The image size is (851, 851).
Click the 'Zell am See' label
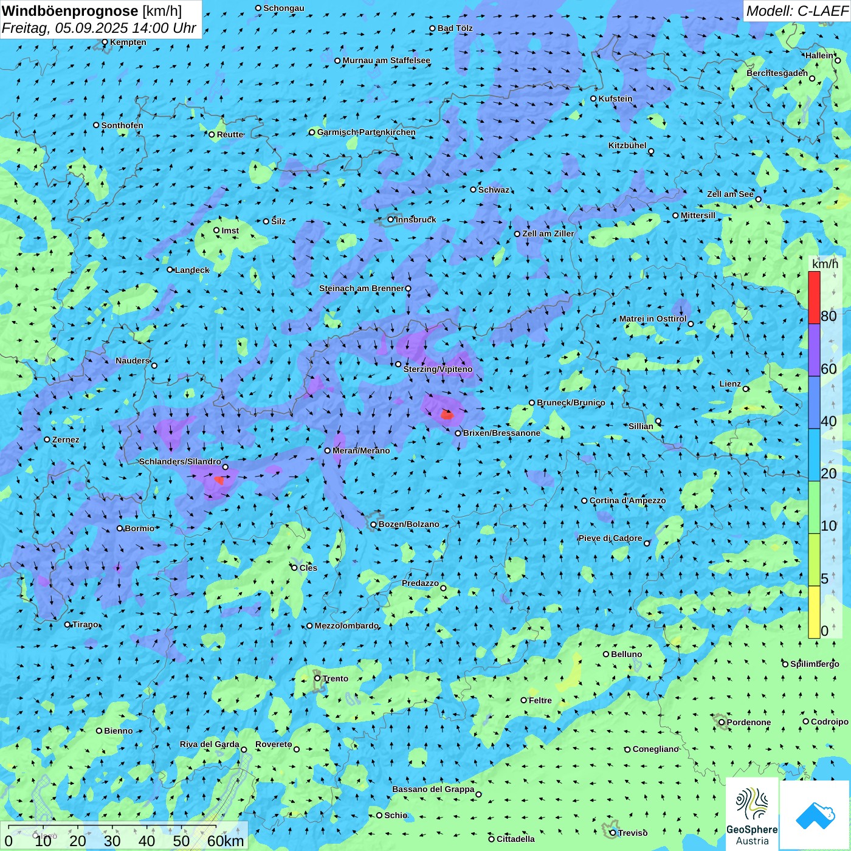730,194
